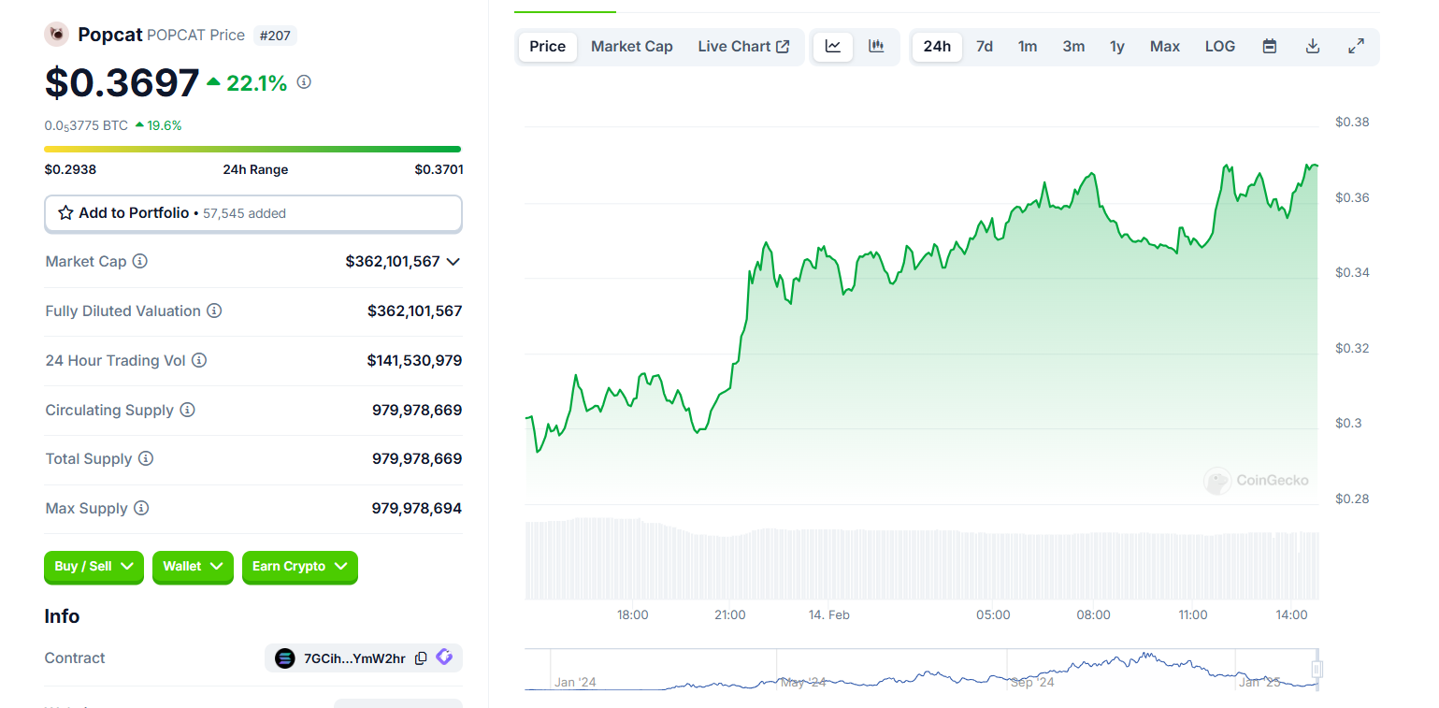The height and width of the screenshot is (708, 1439).
Task: Copy the contract address icon
Action: pos(421,658)
